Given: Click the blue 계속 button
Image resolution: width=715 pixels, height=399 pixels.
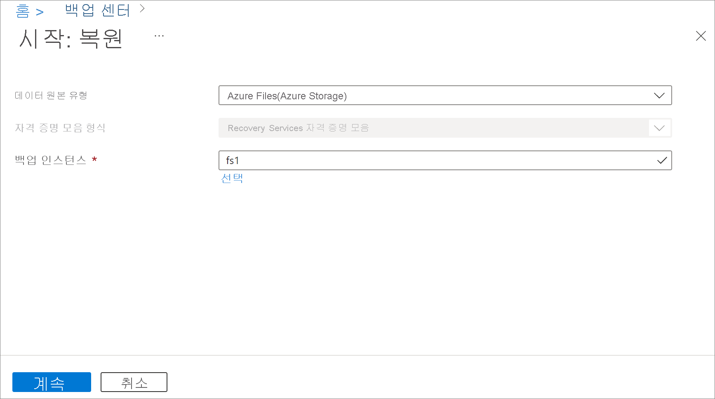Looking at the screenshot, I should pos(52,382).
